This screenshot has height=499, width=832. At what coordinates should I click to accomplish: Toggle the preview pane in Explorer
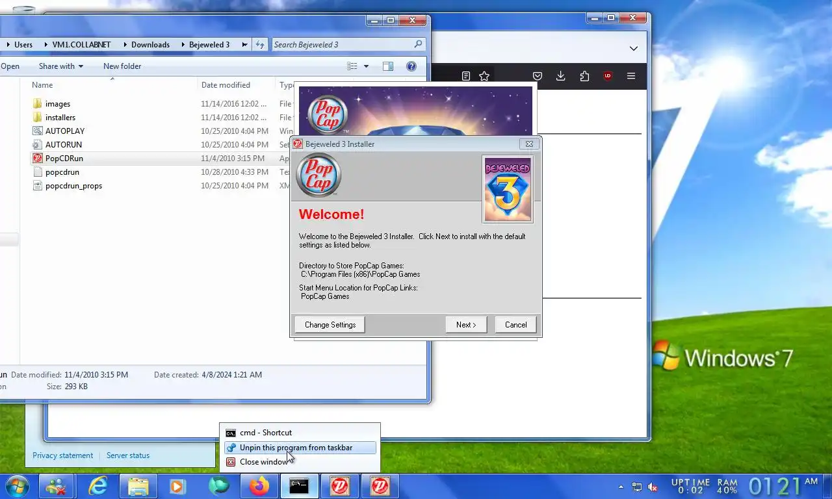click(x=388, y=66)
